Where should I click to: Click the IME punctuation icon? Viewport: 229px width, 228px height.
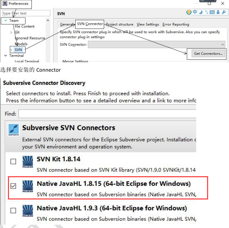pos(206,12)
